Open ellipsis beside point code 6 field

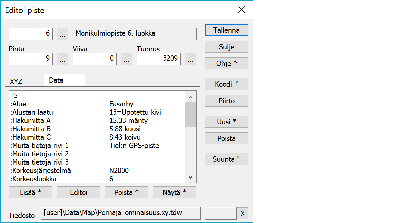pyautogui.click(x=63, y=34)
